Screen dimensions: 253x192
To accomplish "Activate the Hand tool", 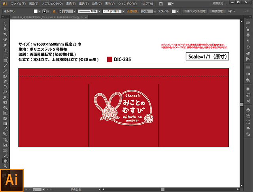I will (x=5, y=161).
